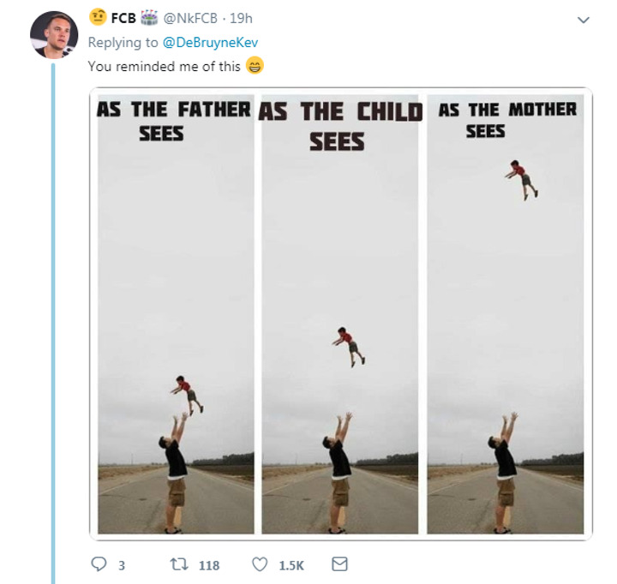Click the 118 retweet count
This screenshot has width=617, height=584.
tap(209, 565)
